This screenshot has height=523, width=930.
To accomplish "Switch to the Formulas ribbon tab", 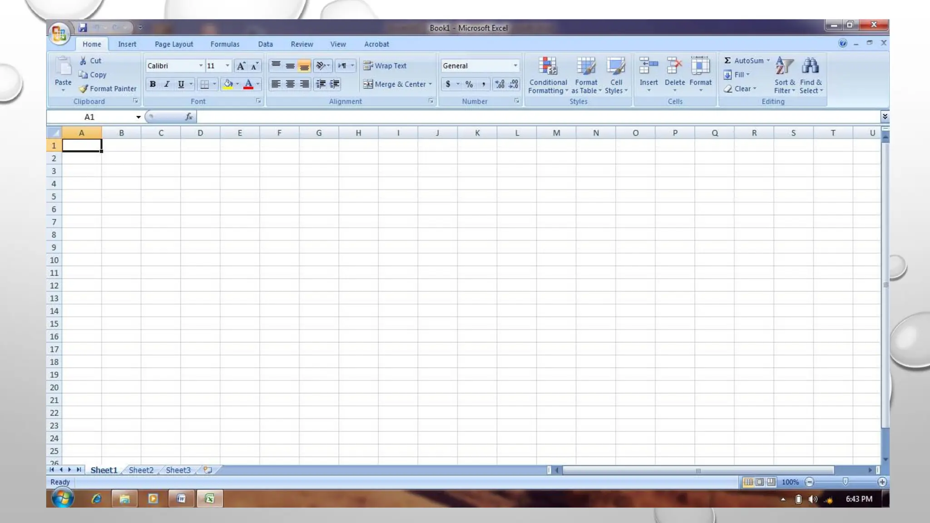I will [x=225, y=44].
